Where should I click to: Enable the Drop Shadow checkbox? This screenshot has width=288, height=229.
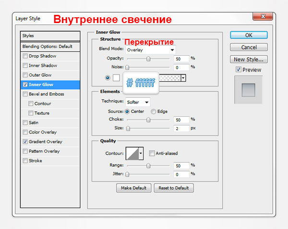pos(25,56)
